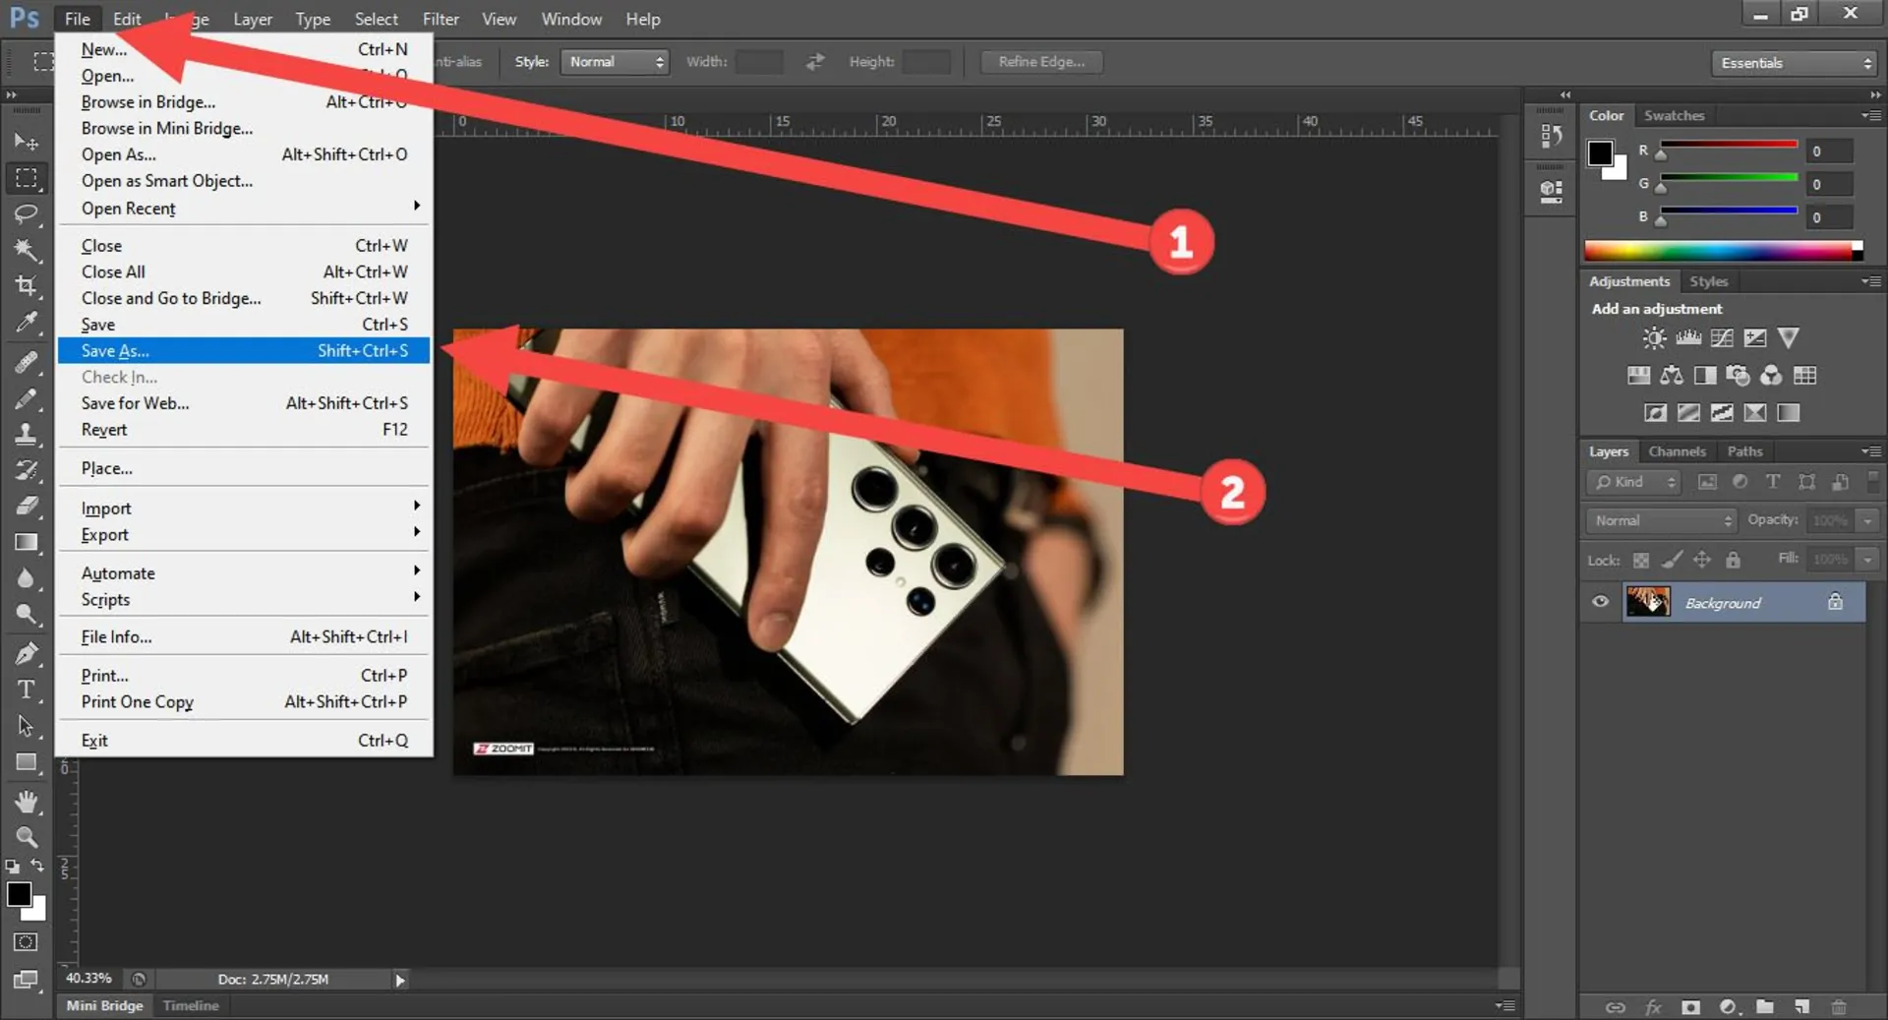Select the Lasso tool

[26, 213]
